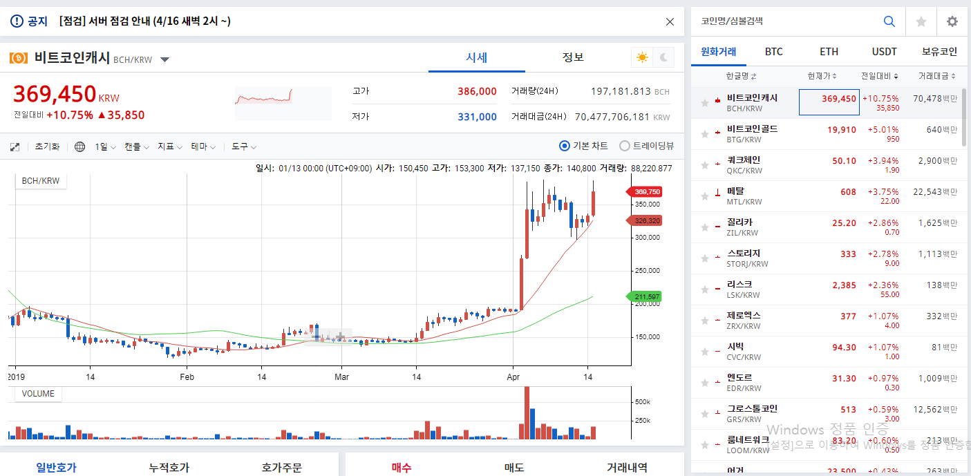
Task: Select the BTC market tab
Action: point(774,52)
